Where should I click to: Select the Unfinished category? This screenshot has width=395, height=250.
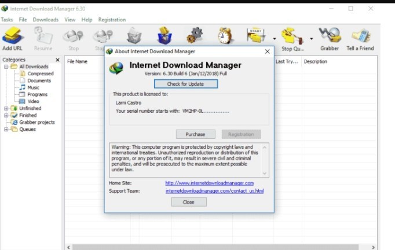coord(30,108)
